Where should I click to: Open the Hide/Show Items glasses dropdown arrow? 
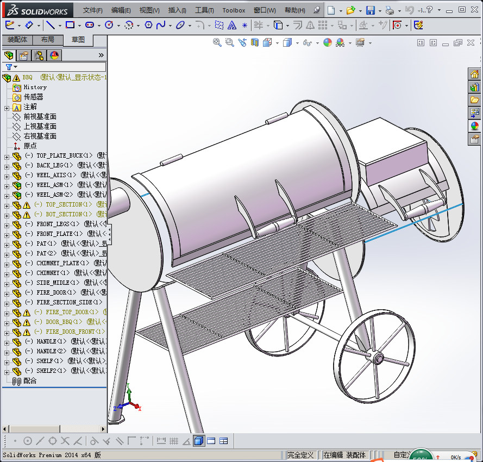(317, 43)
